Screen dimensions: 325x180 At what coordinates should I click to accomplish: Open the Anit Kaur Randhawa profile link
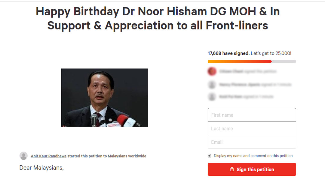(48, 156)
